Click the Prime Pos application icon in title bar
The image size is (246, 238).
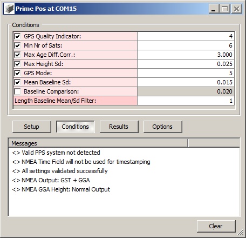tap(9, 9)
